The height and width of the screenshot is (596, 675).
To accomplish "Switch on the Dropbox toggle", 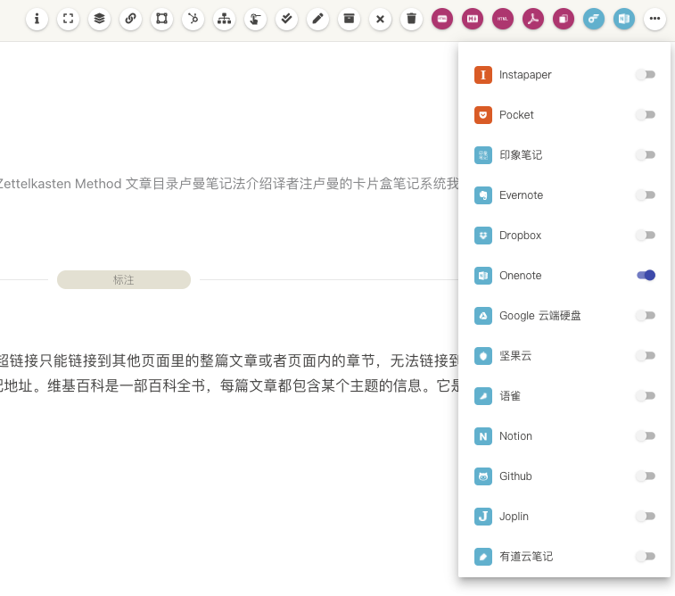I will click(x=646, y=236).
